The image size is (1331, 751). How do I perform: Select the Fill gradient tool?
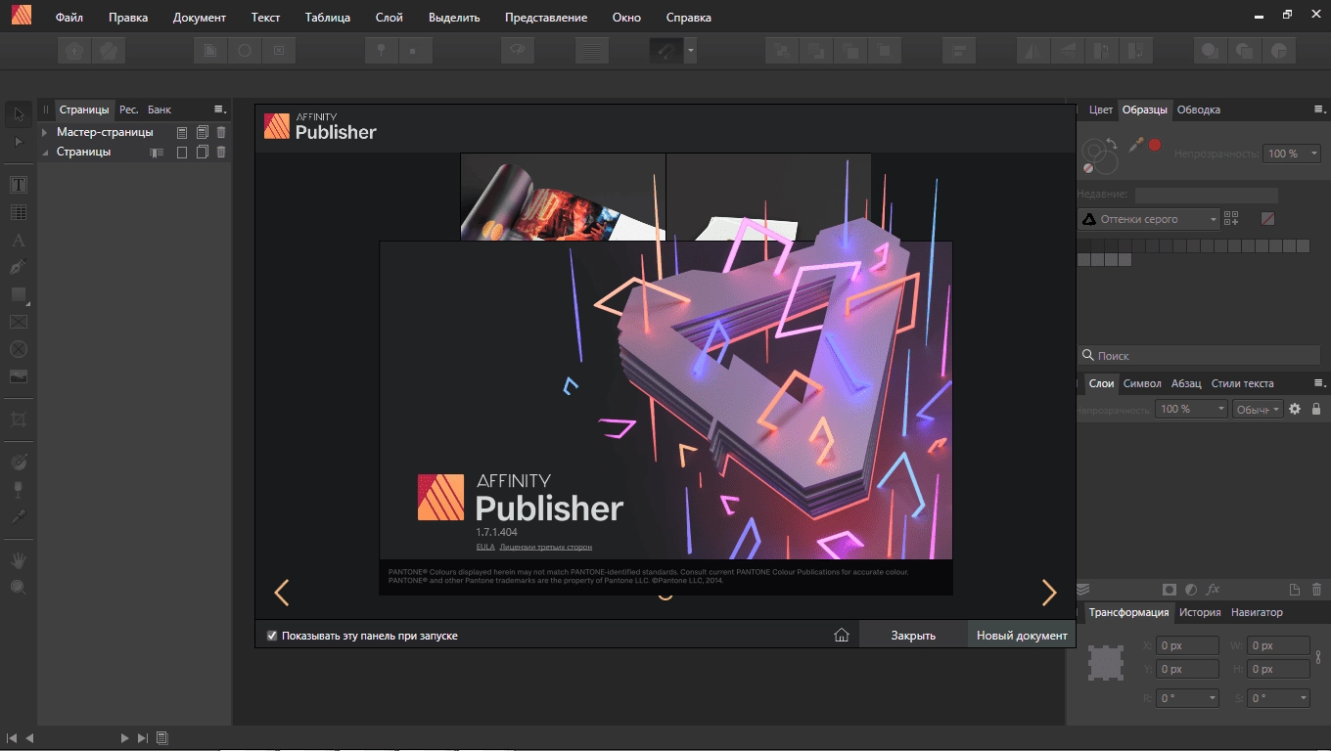coord(19,462)
